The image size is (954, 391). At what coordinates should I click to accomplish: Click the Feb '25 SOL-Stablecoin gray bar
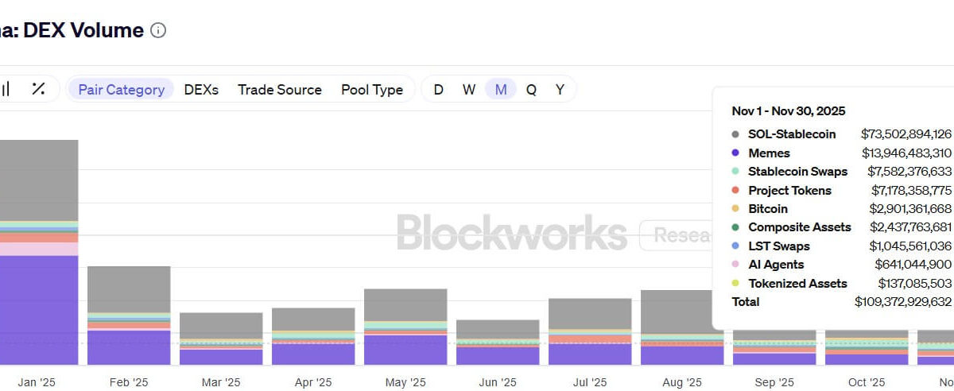click(129, 288)
